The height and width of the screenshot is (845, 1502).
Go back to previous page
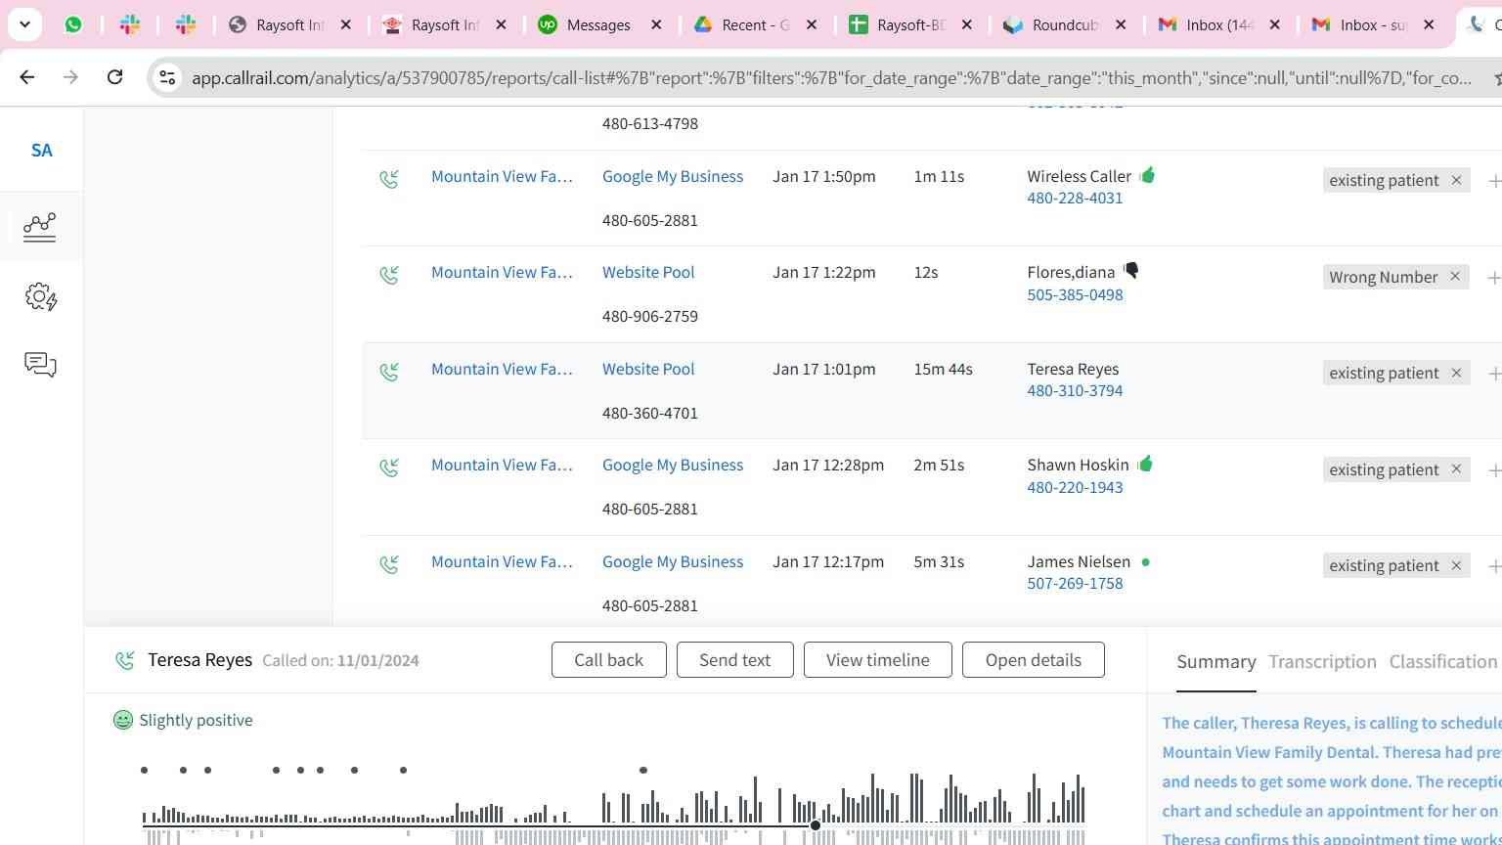(27, 76)
